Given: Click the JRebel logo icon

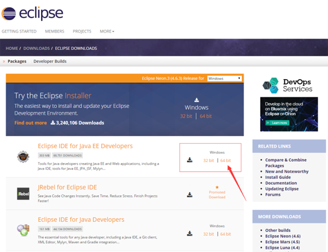Looking at the screenshot, I should [23, 194].
